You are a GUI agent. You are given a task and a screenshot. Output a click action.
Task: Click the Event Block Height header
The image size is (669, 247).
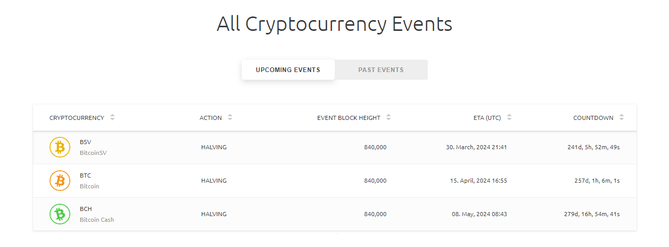348,118
